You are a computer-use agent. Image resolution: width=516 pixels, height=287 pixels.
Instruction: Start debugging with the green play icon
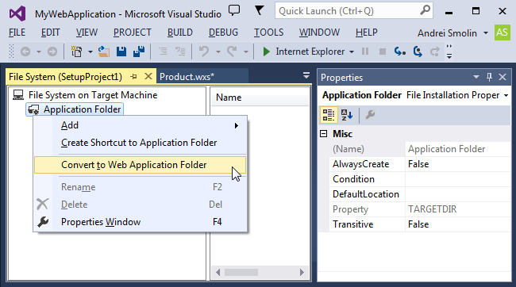click(266, 52)
